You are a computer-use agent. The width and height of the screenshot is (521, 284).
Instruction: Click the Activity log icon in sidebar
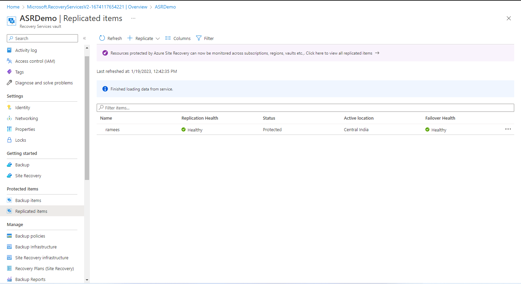(x=9, y=50)
